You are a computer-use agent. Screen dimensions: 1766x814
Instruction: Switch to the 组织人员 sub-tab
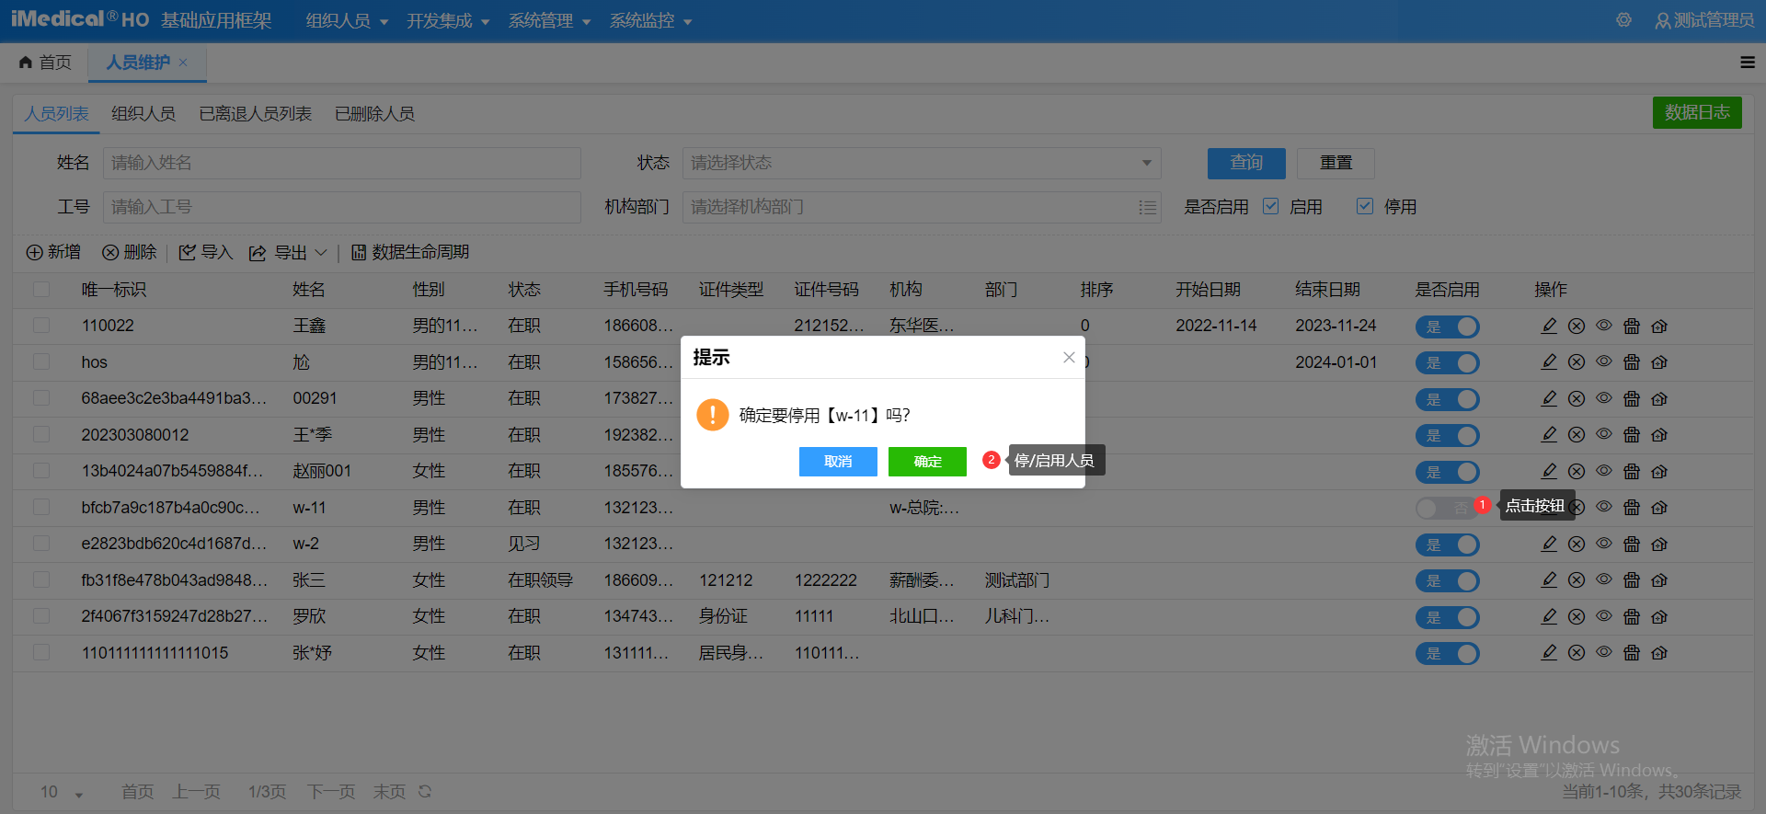coord(143,113)
